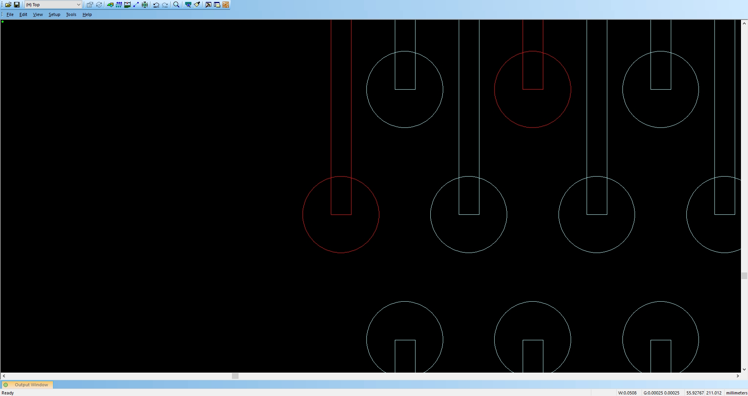Image resolution: width=748 pixels, height=396 pixels.
Task: Click the Save floppy disk icon
Action: (17, 5)
